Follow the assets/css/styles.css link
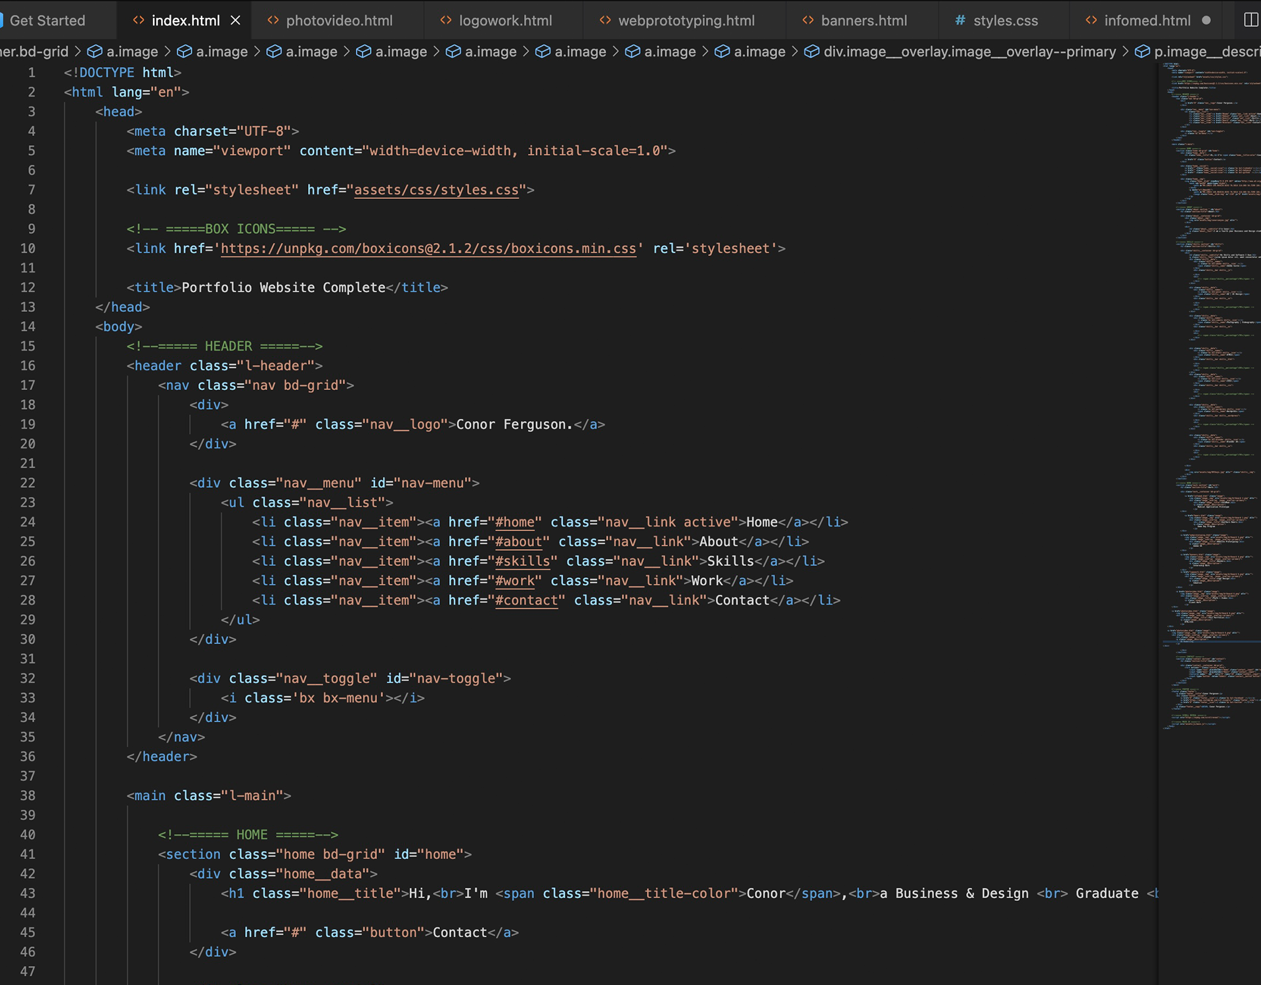The image size is (1261, 985). pyautogui.click(x=436, y=190)
